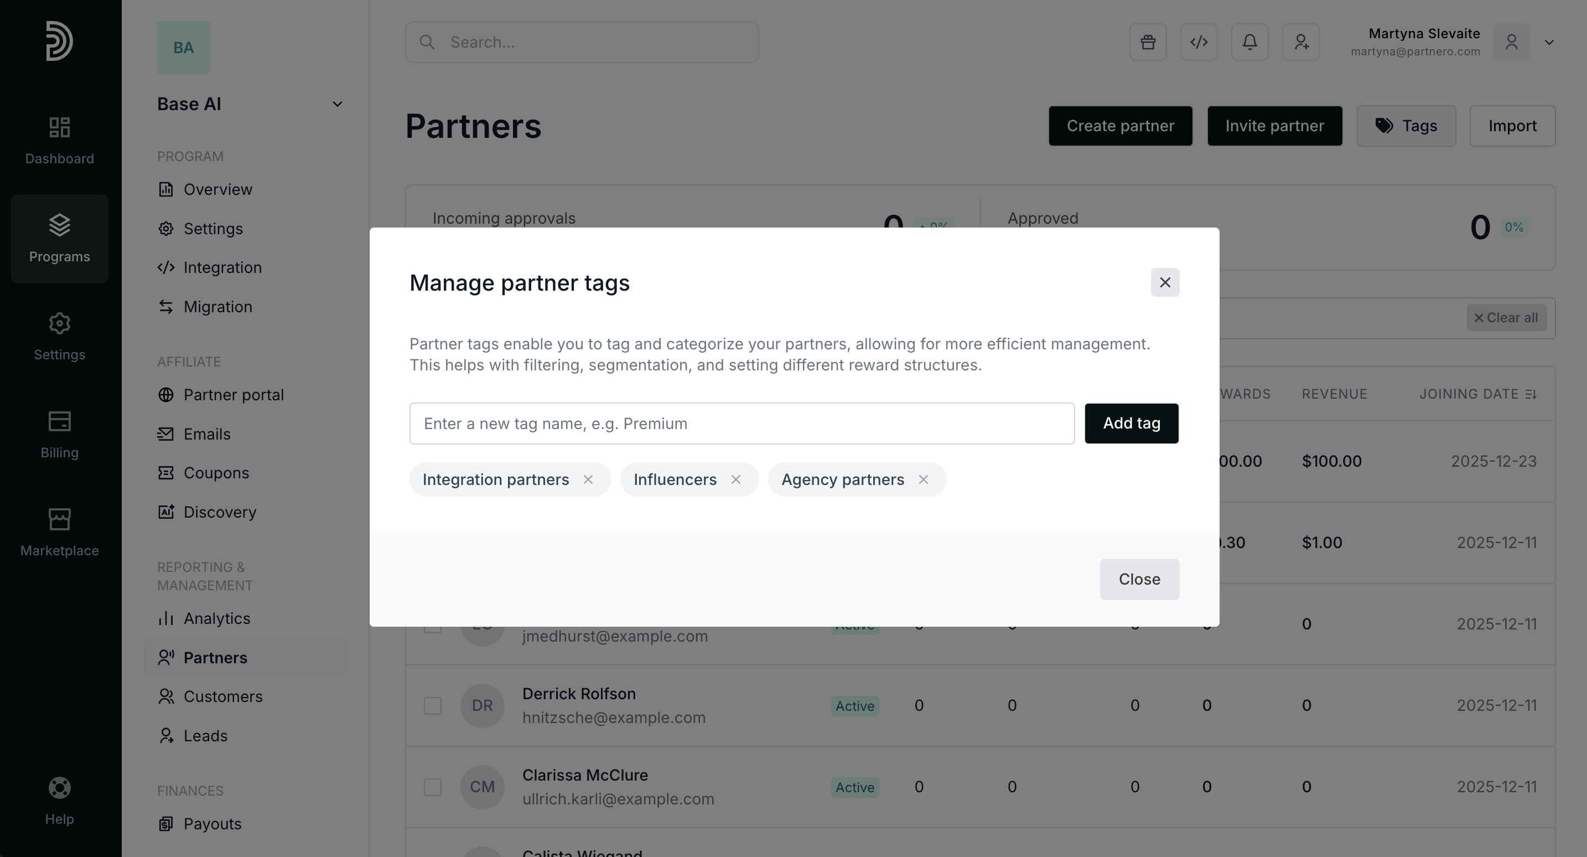The width and height of the screenshot is (1587, 857).
Task: Select the Clarissa McClure row checkbox
Action: click(433, 787)
